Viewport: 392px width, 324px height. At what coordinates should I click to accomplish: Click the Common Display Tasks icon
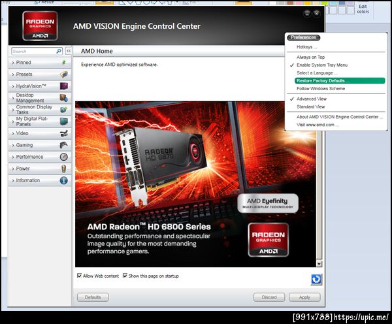point(64,110)
